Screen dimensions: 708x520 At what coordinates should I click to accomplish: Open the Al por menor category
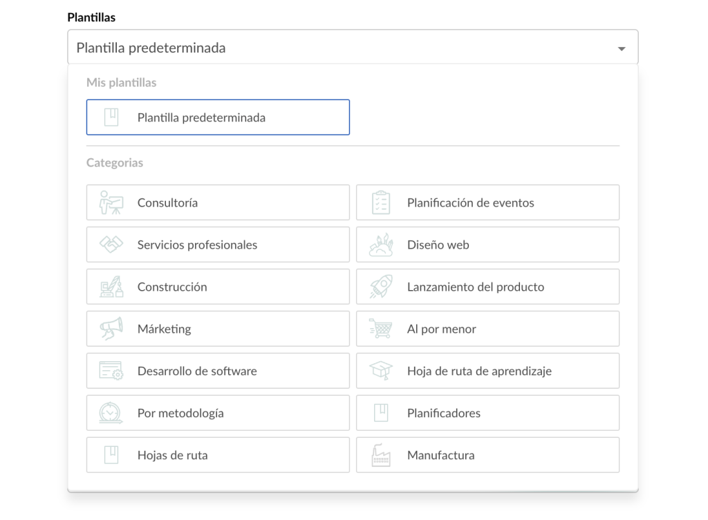487,328
